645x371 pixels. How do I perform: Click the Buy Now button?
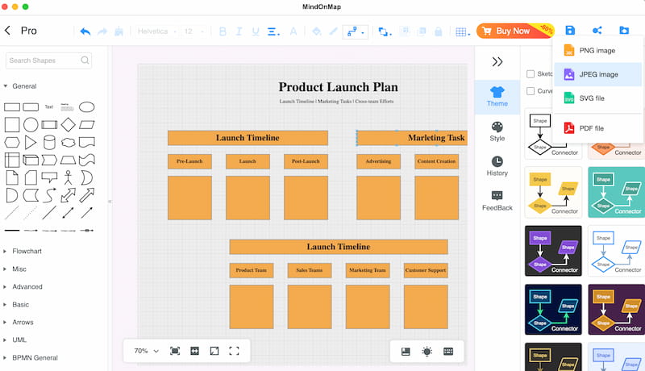coord(514,31)
